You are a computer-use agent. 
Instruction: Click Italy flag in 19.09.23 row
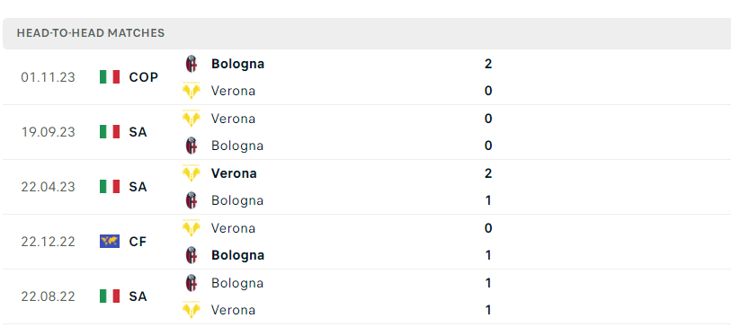point(110,132)
